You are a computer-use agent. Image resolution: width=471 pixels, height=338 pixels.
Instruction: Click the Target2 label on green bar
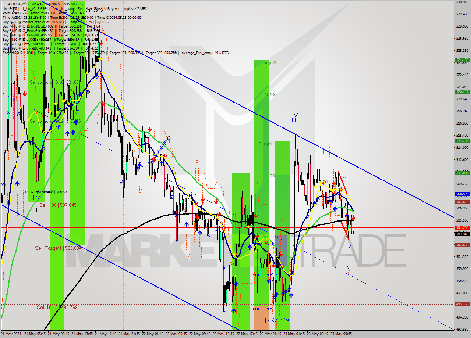[x=269, y=63]
